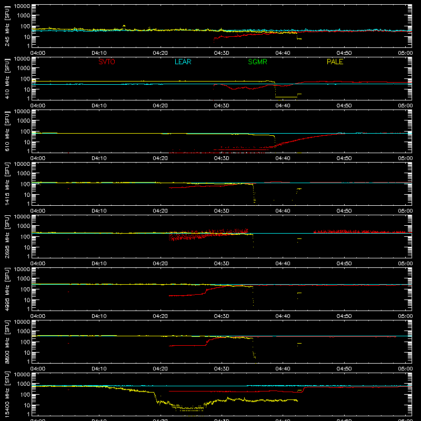Click the 04:30 tick under the 1415 MHz panel

pos(222,211)
